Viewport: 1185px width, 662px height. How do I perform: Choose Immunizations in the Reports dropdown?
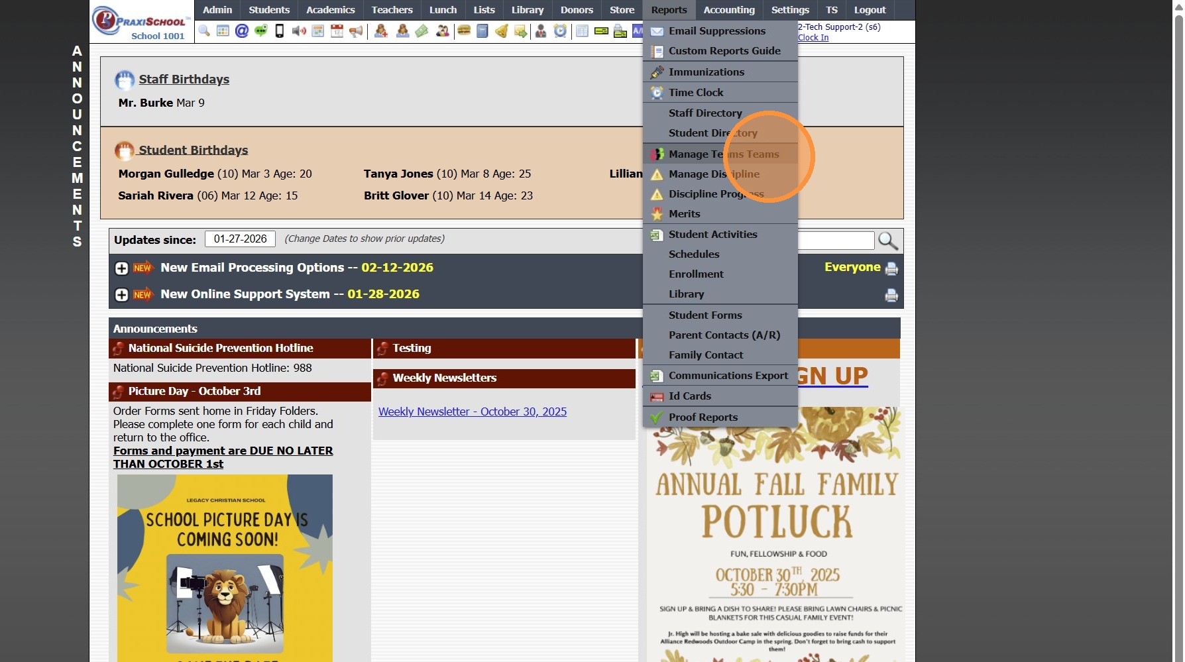tap(720, 72)
